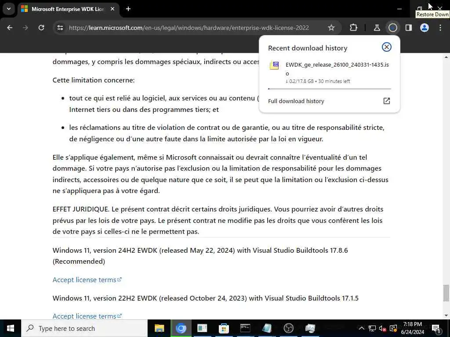
Task: Open the Chrome Labs flask icon
Action: tap(377, 28)
